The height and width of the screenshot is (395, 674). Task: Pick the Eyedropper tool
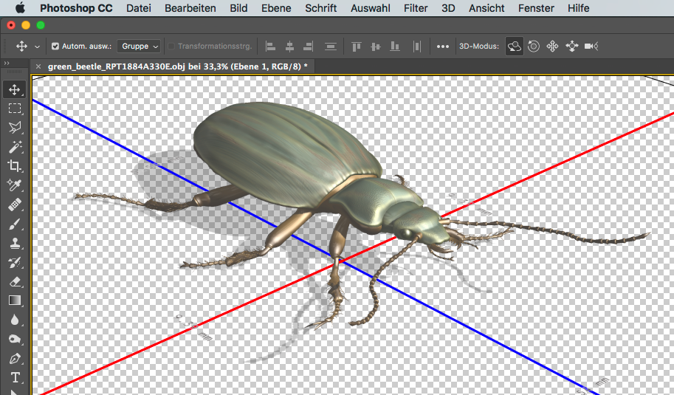(14, 185)
